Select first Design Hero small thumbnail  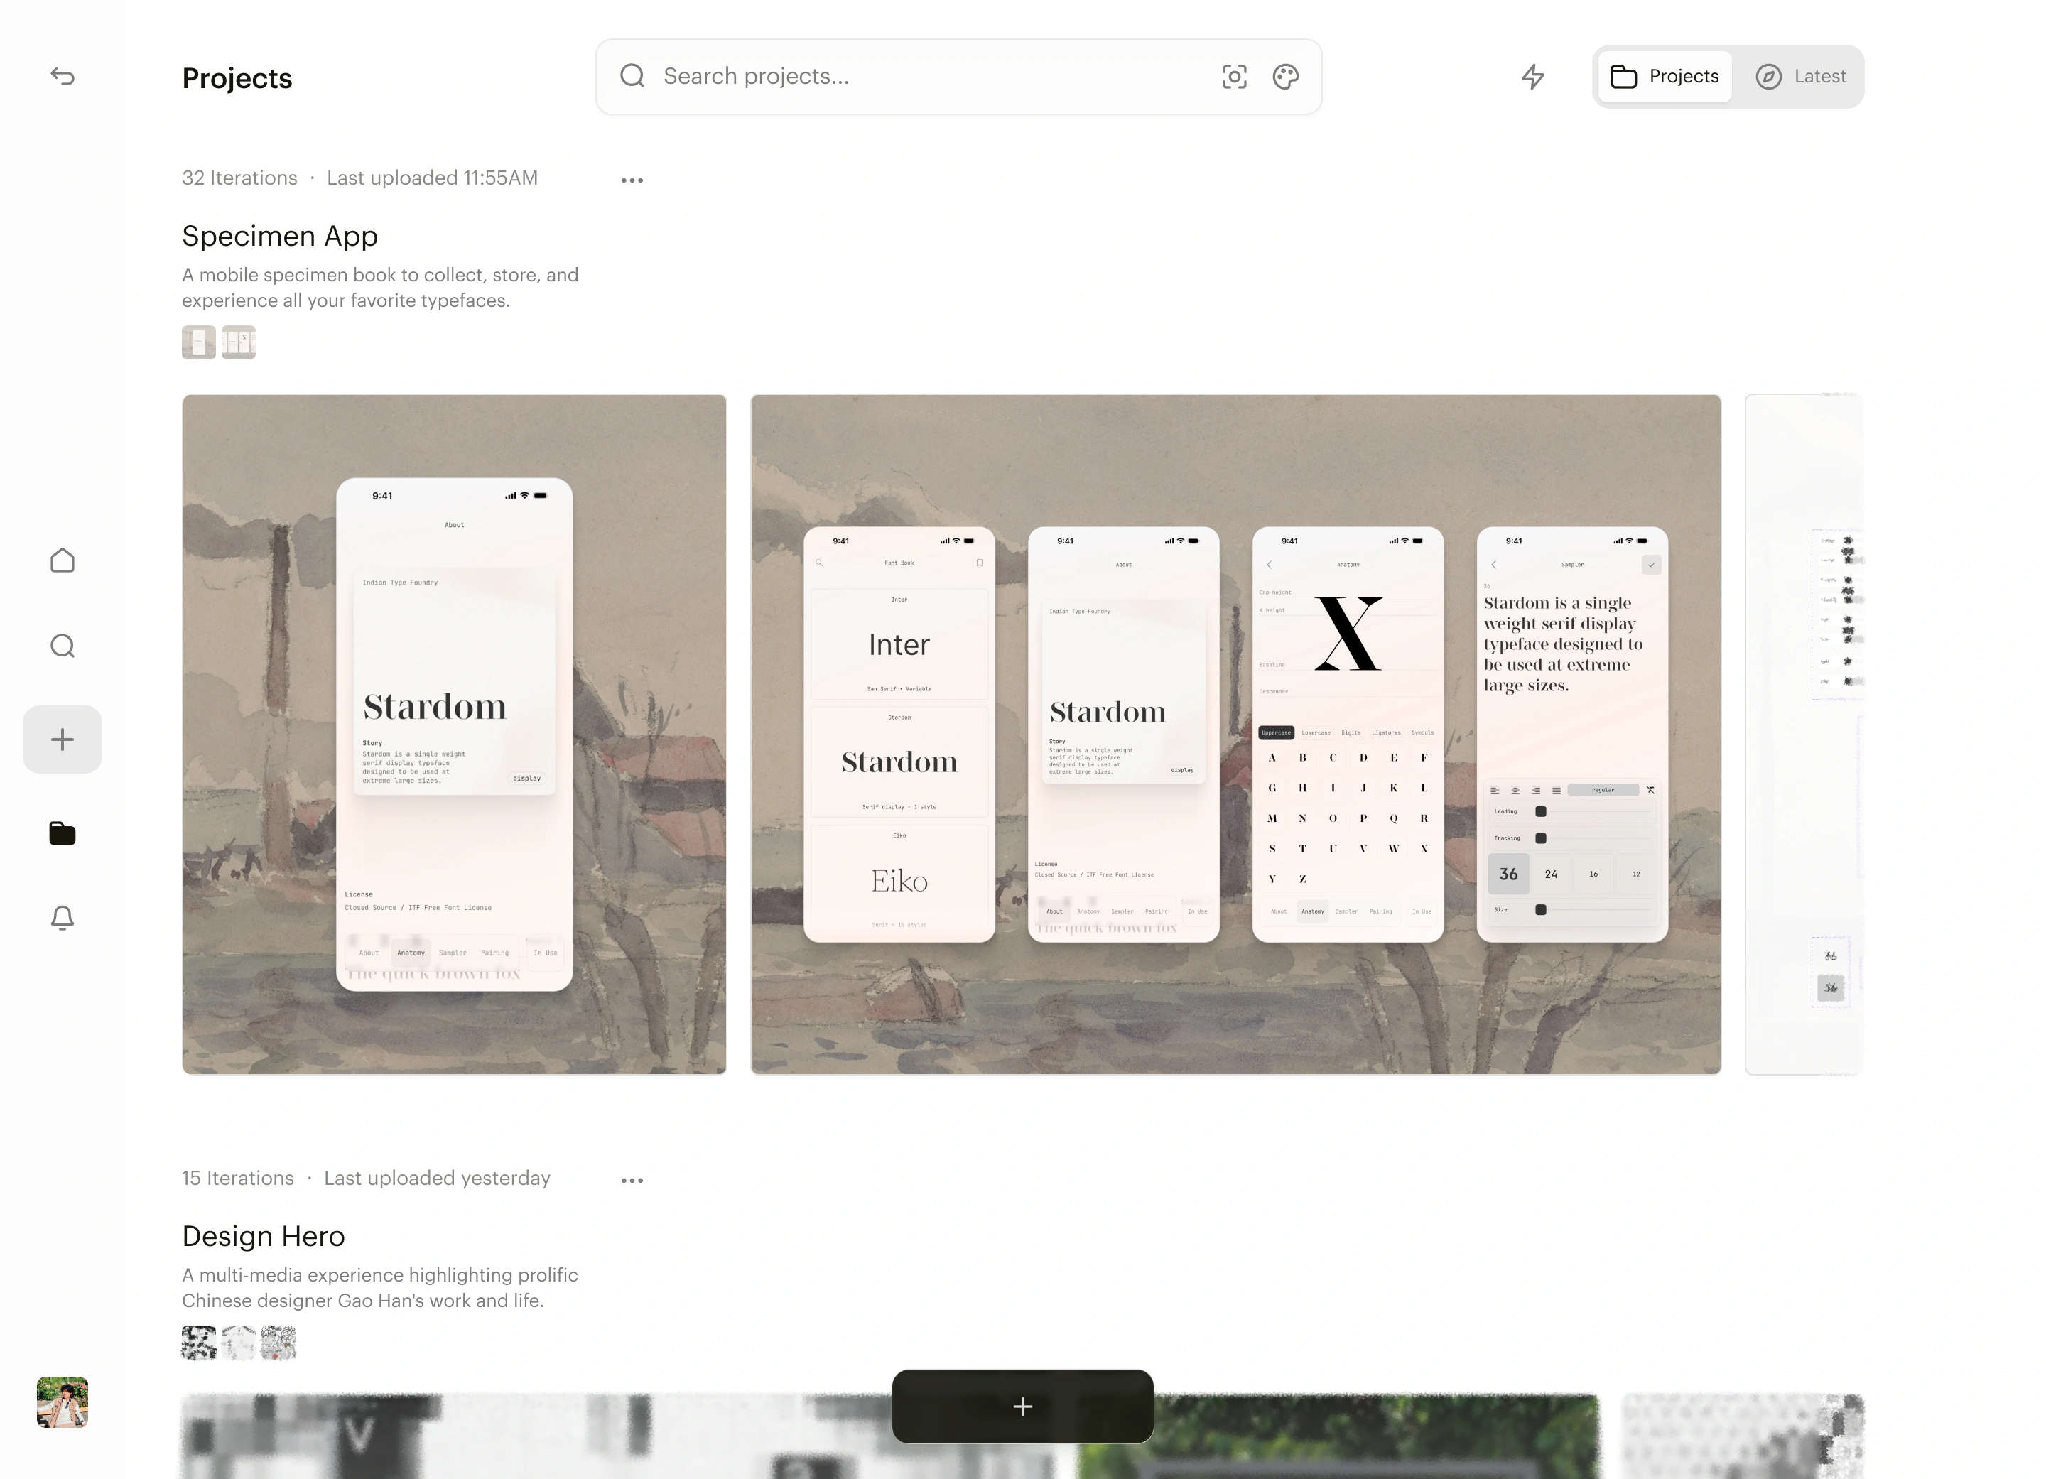[x=198, y=1343]
